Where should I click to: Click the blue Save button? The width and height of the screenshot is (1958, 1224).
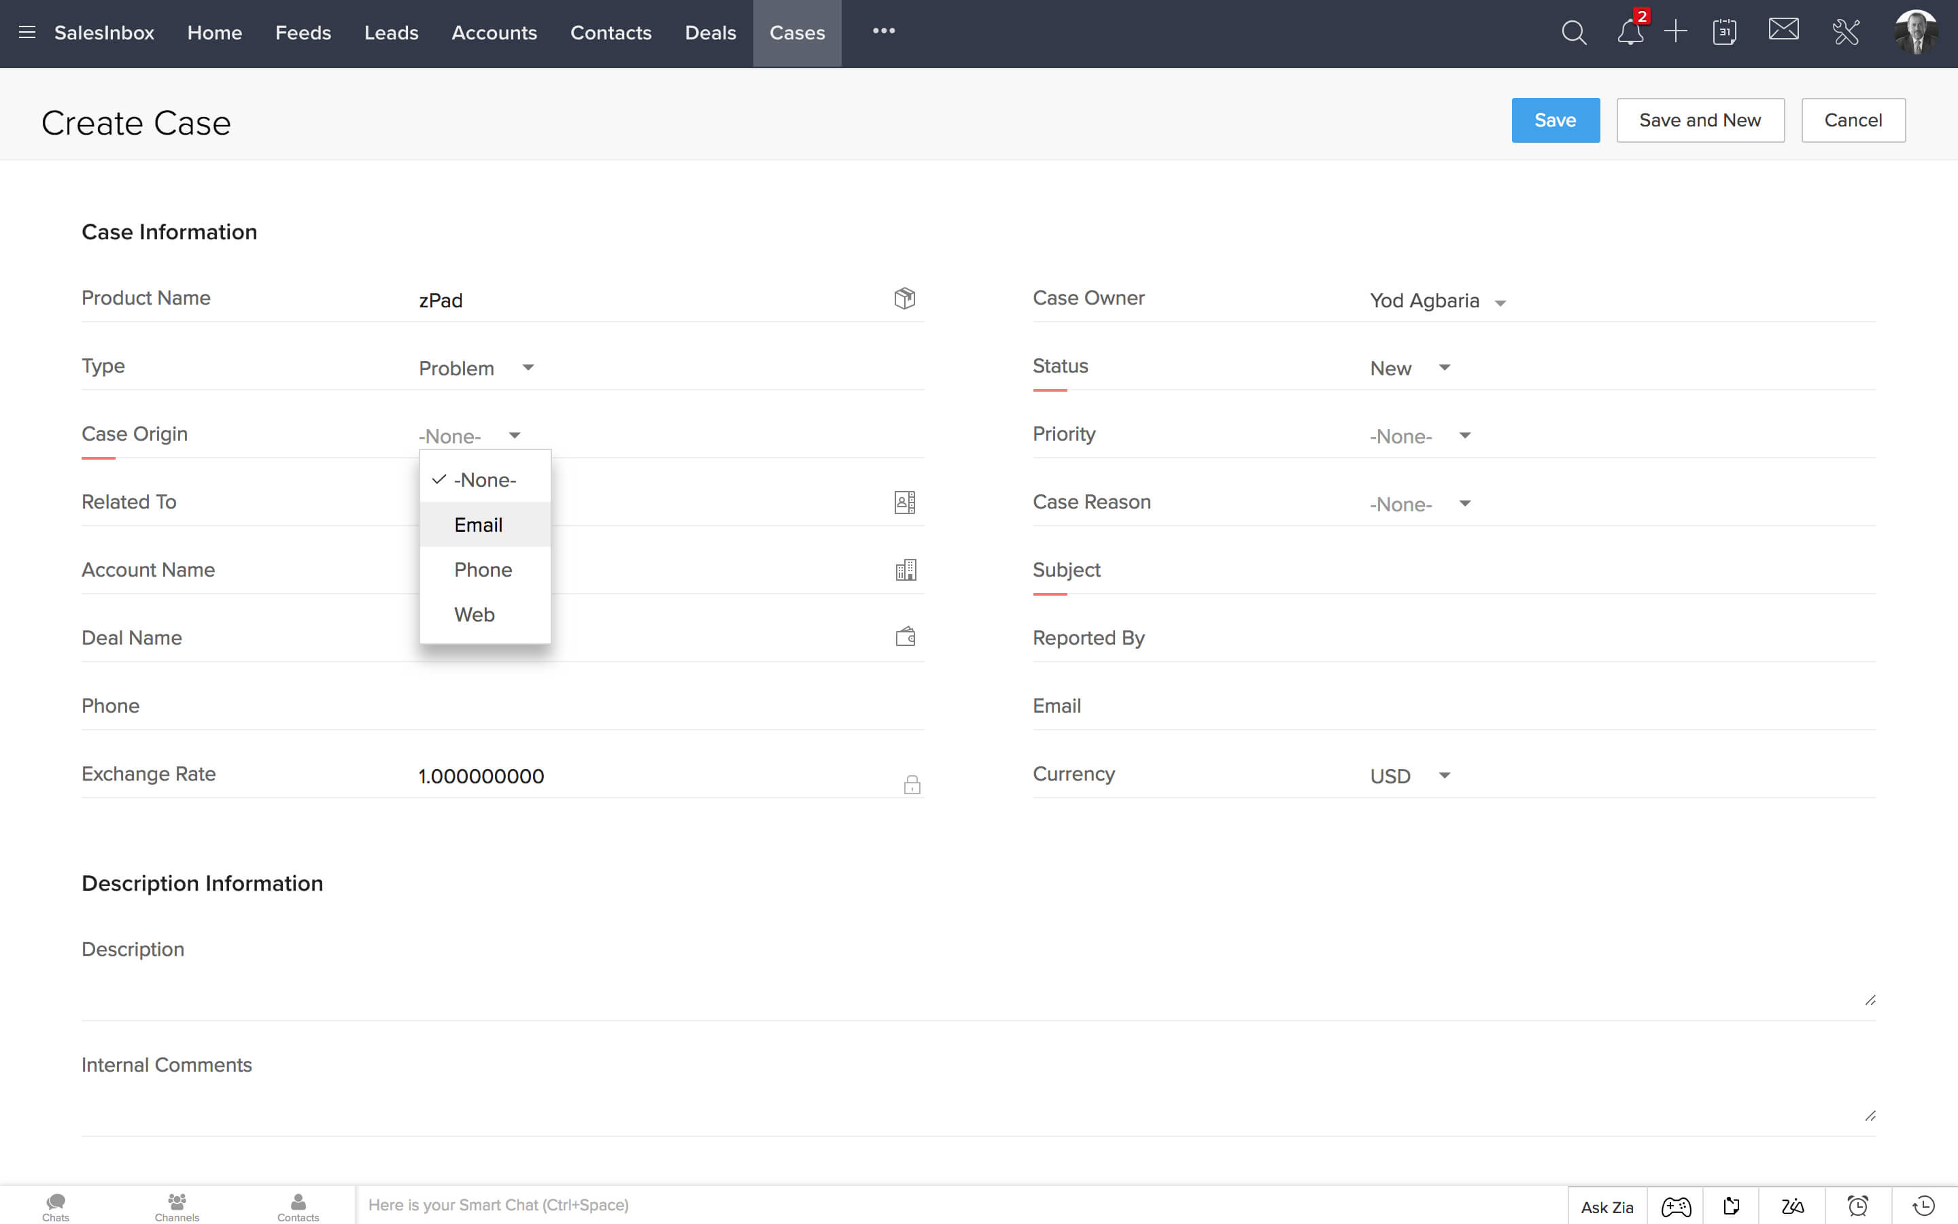coord(1555,120)
